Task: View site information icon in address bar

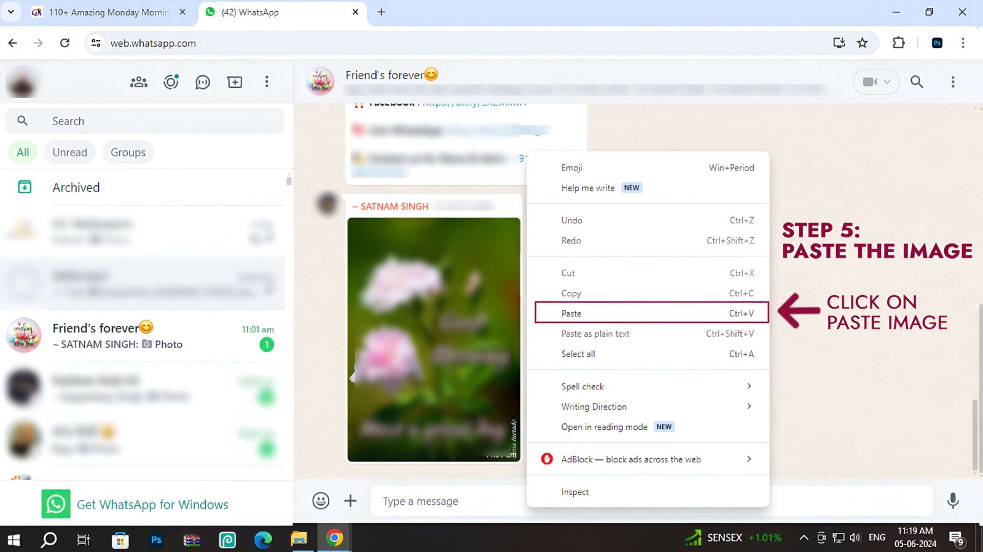Action: [x=96, y=43]
